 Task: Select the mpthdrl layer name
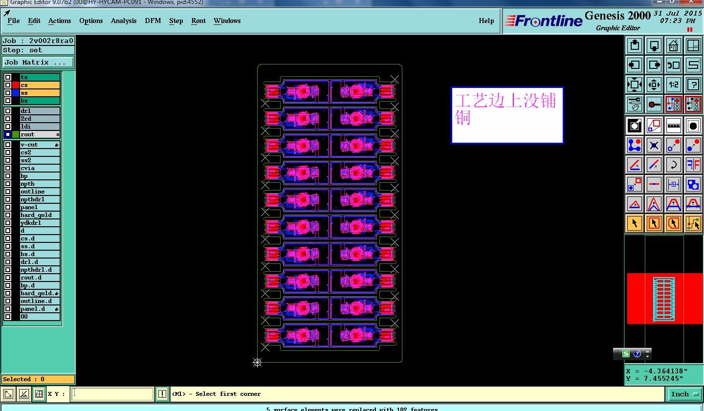pos(40,199)
